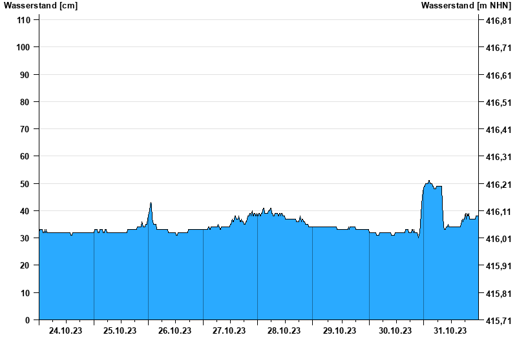Click the 30 tick label

coord(25,238)
